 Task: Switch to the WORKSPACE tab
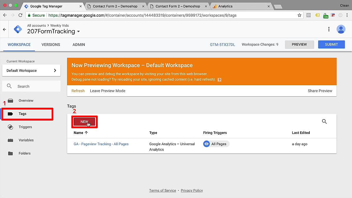(x=19, y=45)
